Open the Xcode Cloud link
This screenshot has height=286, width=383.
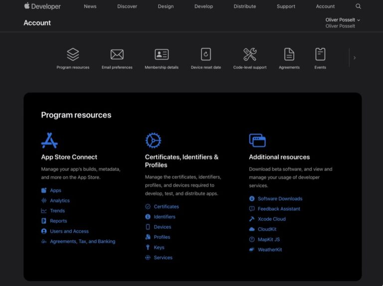[x=271, y=219]
